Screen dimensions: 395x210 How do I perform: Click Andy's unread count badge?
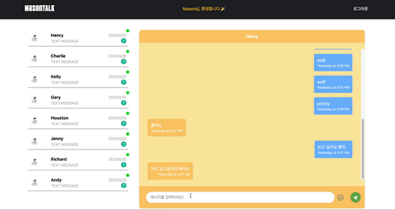click(124, 186)
